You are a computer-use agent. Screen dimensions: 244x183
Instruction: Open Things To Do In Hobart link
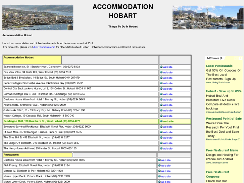click(123, 27)
